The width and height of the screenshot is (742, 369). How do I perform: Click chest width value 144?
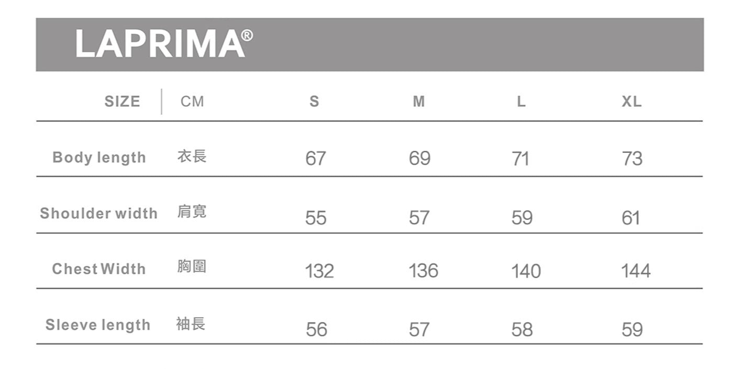636,271
